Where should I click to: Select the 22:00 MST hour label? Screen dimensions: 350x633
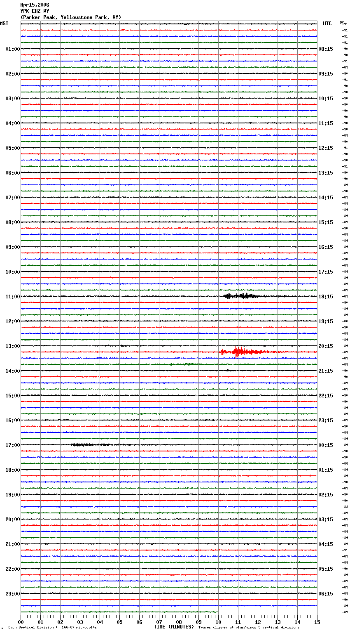click(12, 569)
